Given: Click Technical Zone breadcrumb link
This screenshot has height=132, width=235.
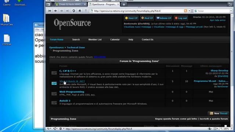Looking at the screenshot, I should coord(76,47).
